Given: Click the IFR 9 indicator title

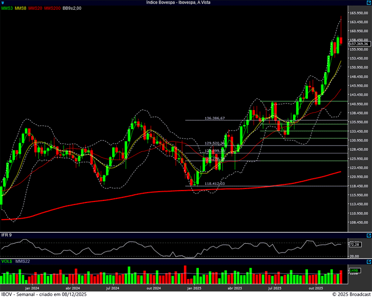Looking at the screenshot, I should pyautogui.click(x=7, y=235).
